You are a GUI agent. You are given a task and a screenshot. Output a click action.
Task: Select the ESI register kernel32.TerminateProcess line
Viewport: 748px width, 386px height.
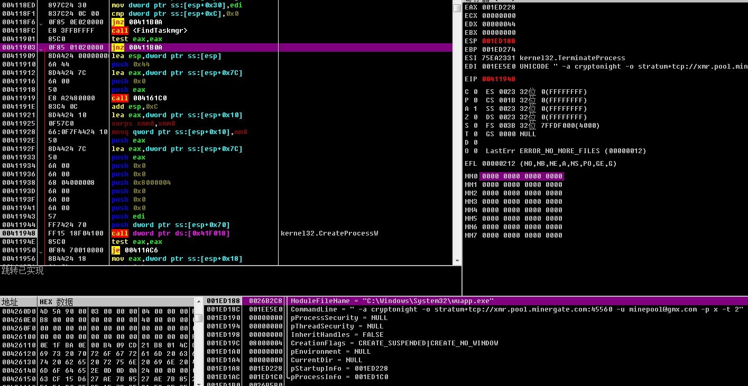click(545, 58)
